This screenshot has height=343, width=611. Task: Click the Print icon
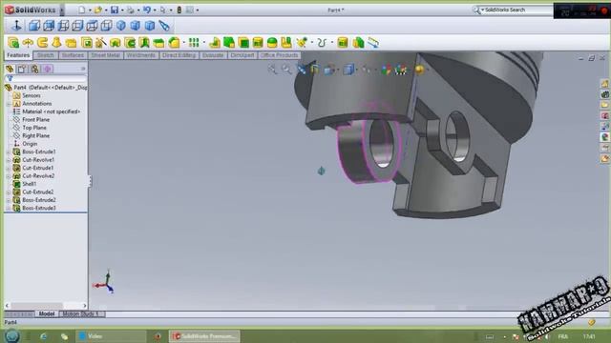pos(131,10)
